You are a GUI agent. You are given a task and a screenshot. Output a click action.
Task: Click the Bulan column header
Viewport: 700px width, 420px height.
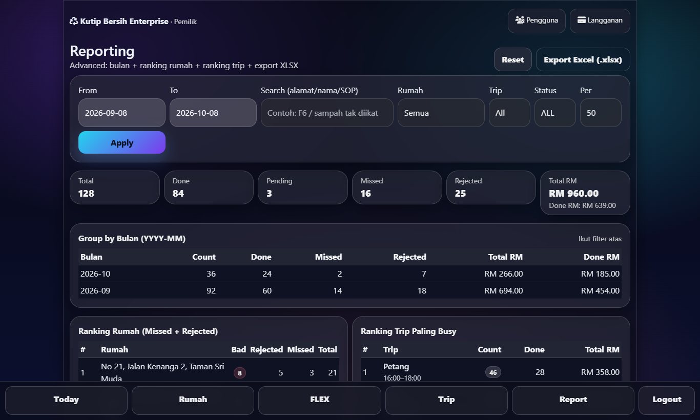click(x=91, y=257)
